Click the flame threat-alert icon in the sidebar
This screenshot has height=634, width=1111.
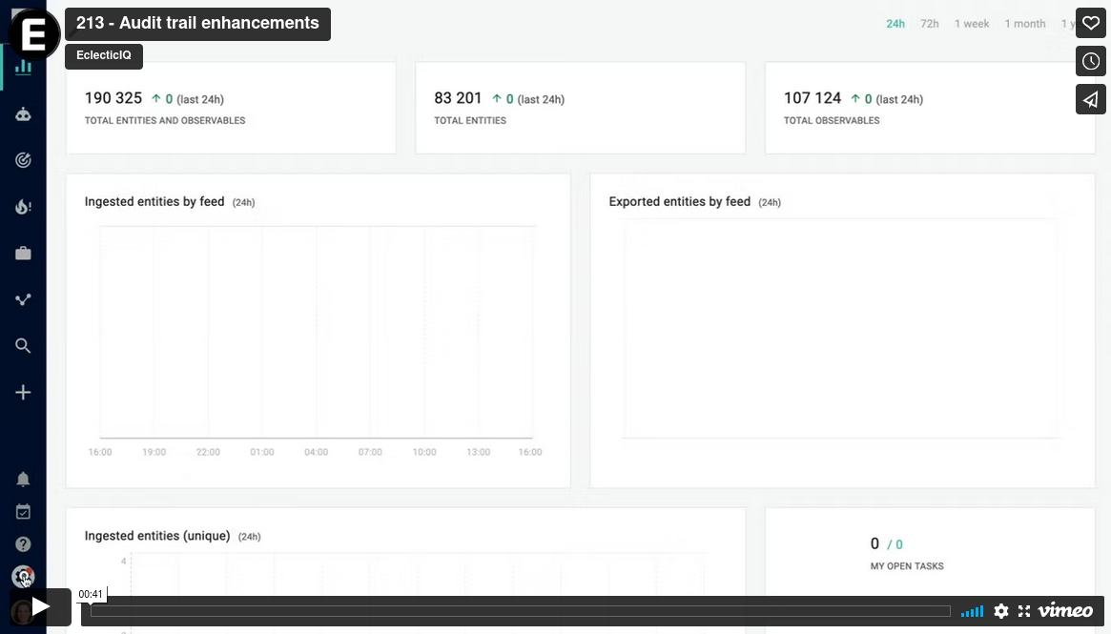pyautogui.click(x=23, y=206)
